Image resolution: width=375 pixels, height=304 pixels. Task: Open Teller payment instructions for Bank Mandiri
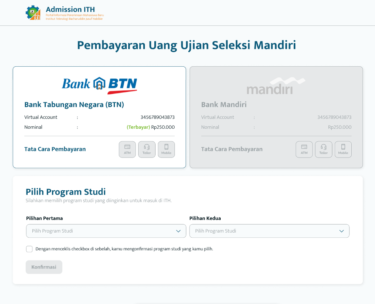[324, 150]
